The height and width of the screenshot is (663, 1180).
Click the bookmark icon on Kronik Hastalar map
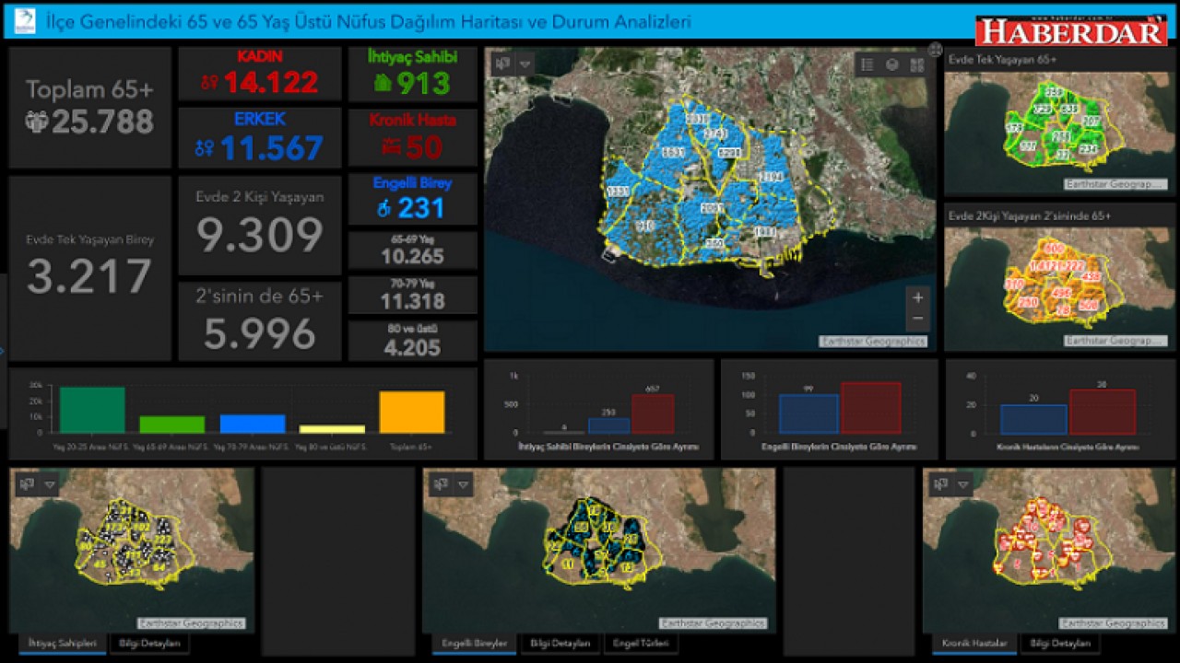point(940,483)
